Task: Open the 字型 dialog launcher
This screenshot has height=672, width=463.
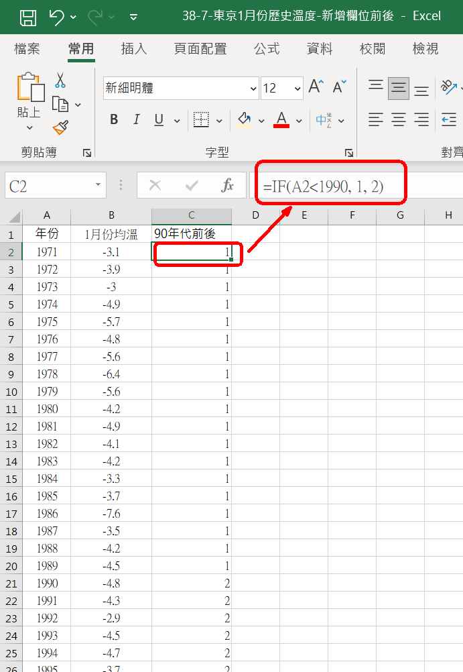Action: point(348,153)
